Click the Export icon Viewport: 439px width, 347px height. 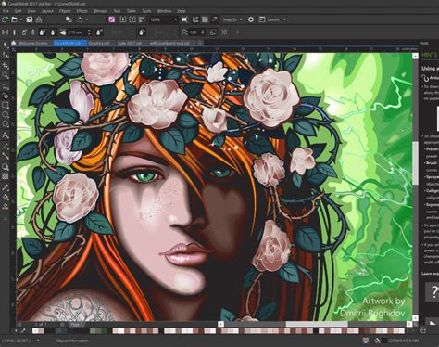pyautogui.click(x=132, y=19)
